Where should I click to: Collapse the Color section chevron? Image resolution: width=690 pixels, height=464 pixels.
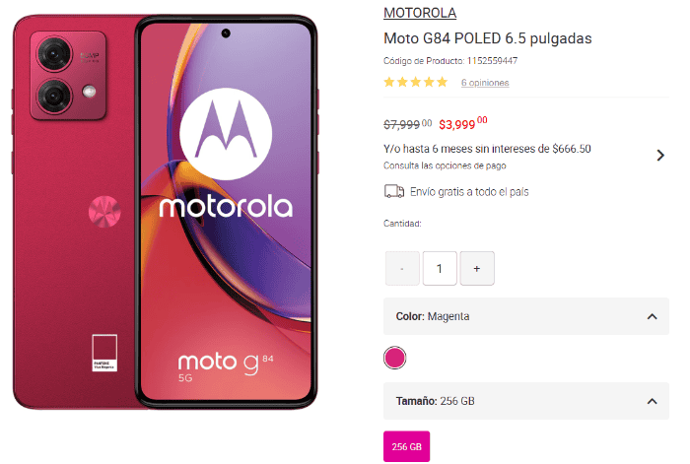pyautogui.click(x=653, y=316)
